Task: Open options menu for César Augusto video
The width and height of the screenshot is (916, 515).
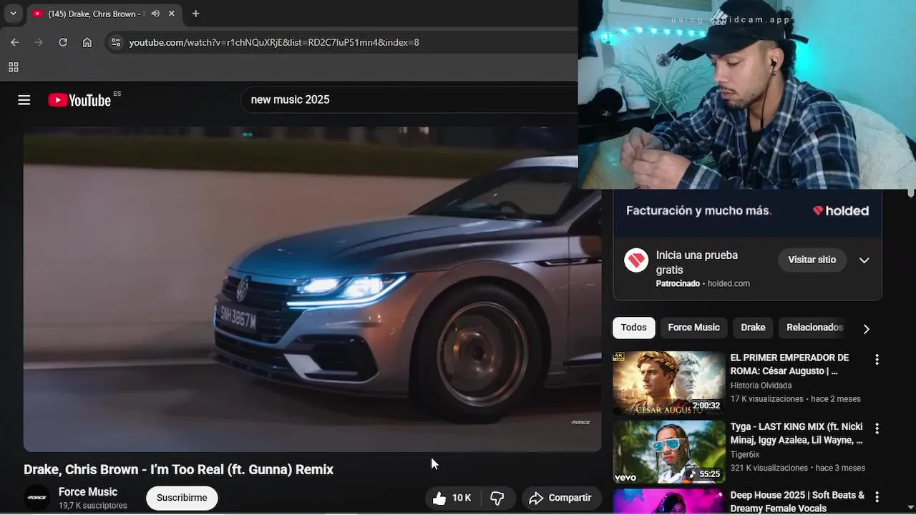Action: 877,360
